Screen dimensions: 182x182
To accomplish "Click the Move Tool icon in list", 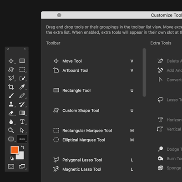I will coord(56,61).
